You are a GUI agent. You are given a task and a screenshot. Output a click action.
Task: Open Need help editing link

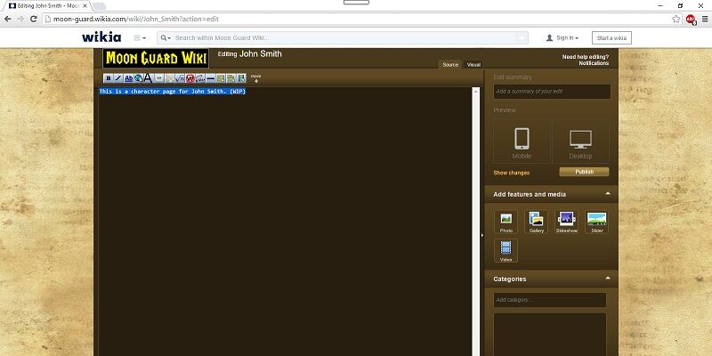point(586,57)
